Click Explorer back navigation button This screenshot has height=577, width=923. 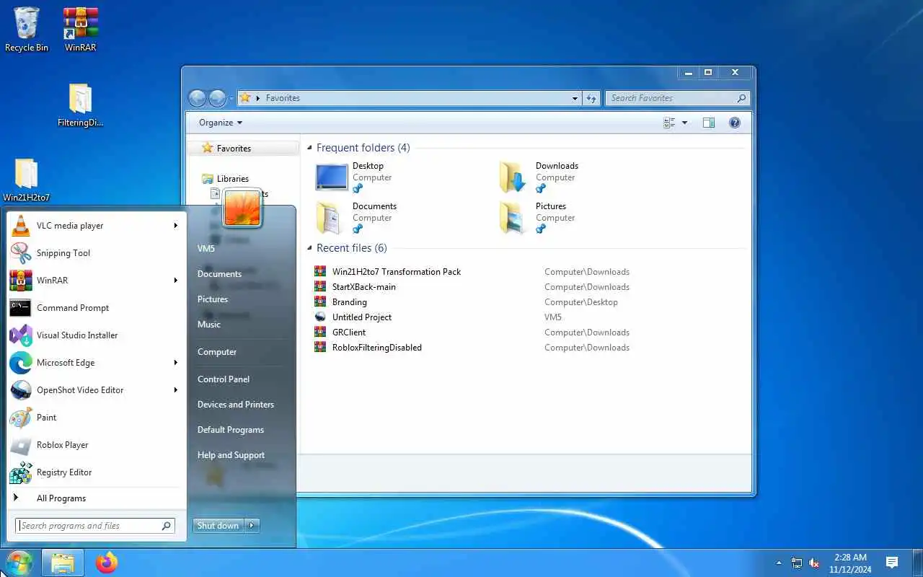coord(197,98)
